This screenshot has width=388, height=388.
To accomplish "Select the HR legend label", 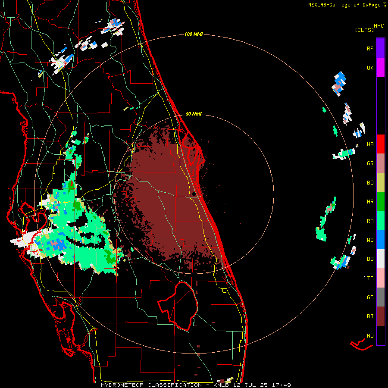I will 370,202.
